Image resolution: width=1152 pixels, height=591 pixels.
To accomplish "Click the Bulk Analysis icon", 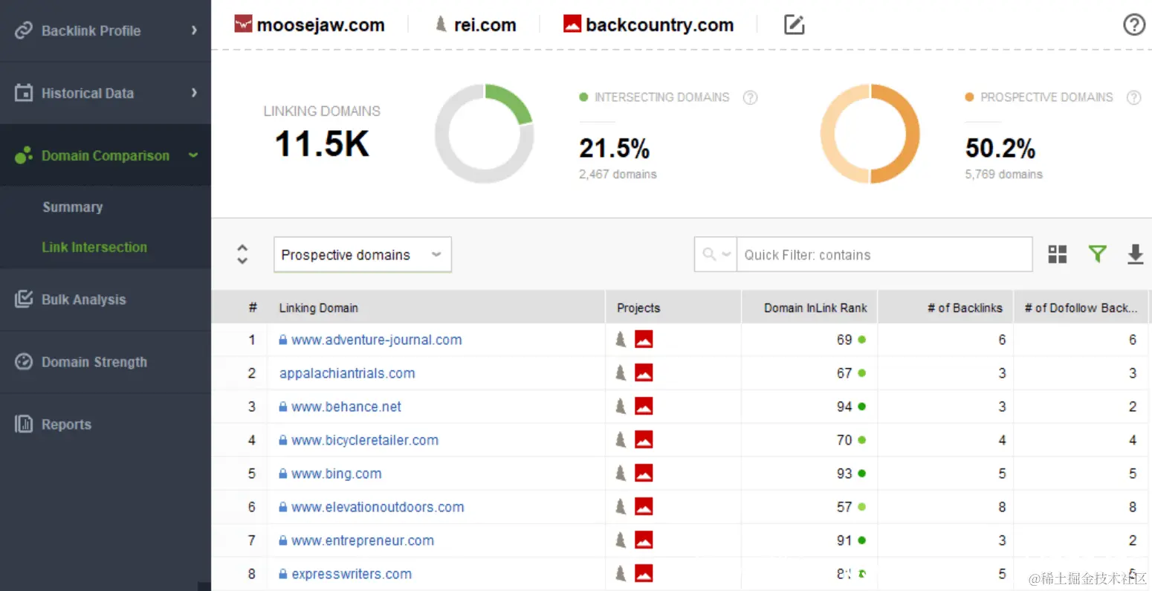I will point(24,299).
